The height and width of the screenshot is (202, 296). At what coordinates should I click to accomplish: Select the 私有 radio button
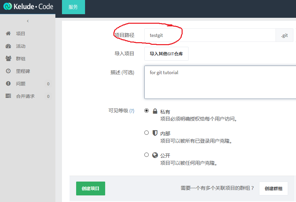click(x=146, y=111)
